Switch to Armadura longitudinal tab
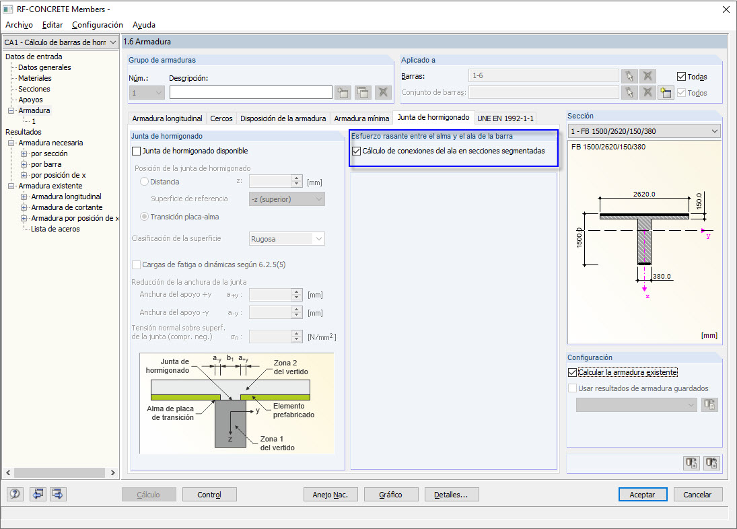Screen dimensions: 737x529 167,118
